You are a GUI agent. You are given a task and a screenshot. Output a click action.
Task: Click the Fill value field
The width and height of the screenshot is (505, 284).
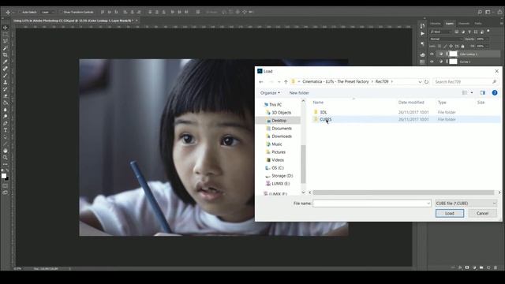[x=481, y=47]
